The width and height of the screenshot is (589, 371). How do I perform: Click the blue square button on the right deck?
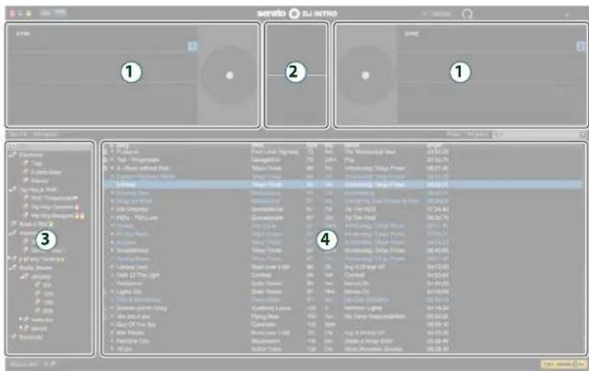point(581,46)
